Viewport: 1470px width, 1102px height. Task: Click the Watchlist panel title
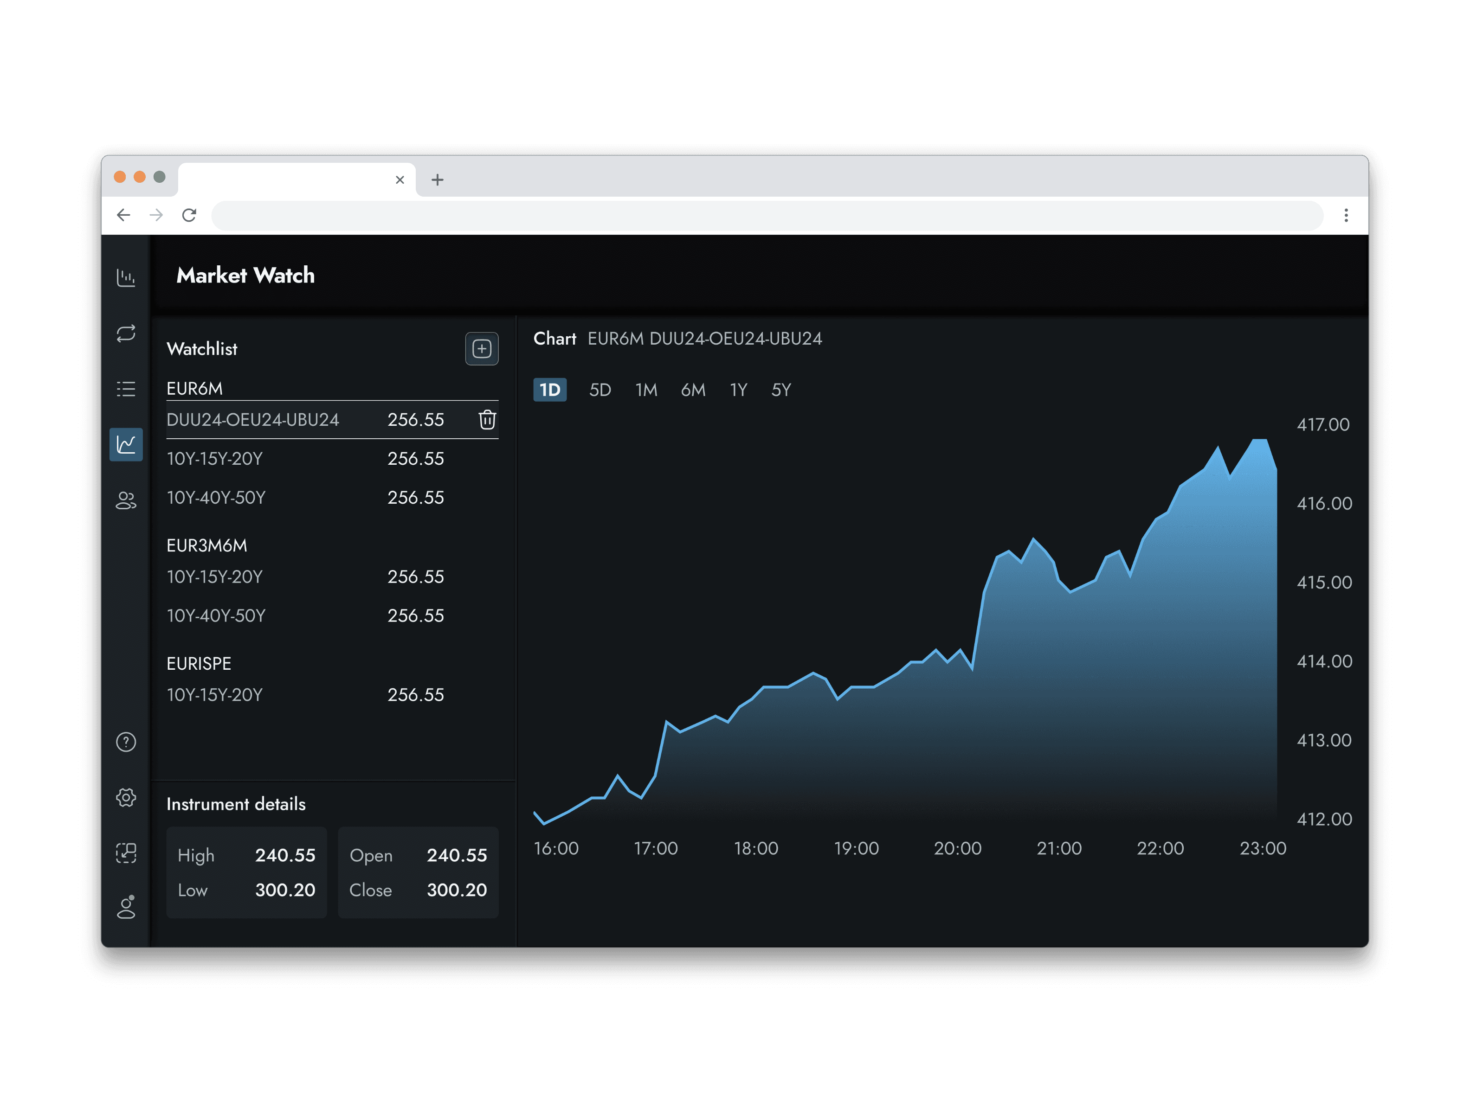(201, 349)
